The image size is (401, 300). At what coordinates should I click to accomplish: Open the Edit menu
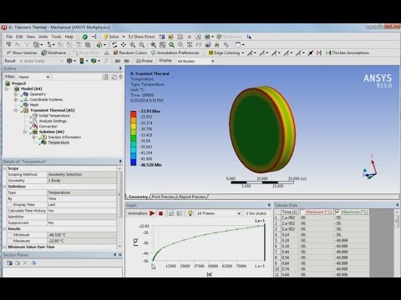pos(19,37)
